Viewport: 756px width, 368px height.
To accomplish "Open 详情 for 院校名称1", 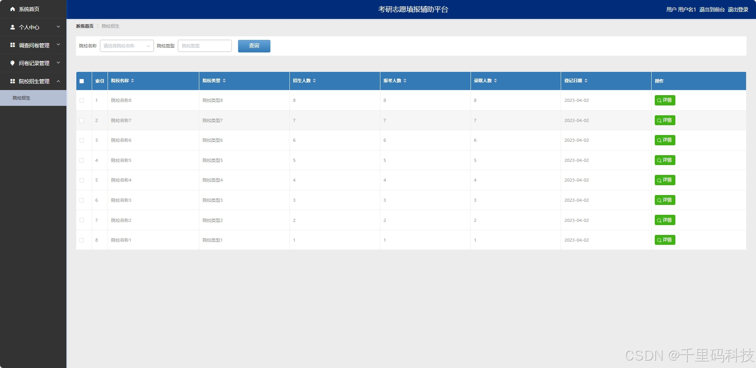I will [665, 240].
